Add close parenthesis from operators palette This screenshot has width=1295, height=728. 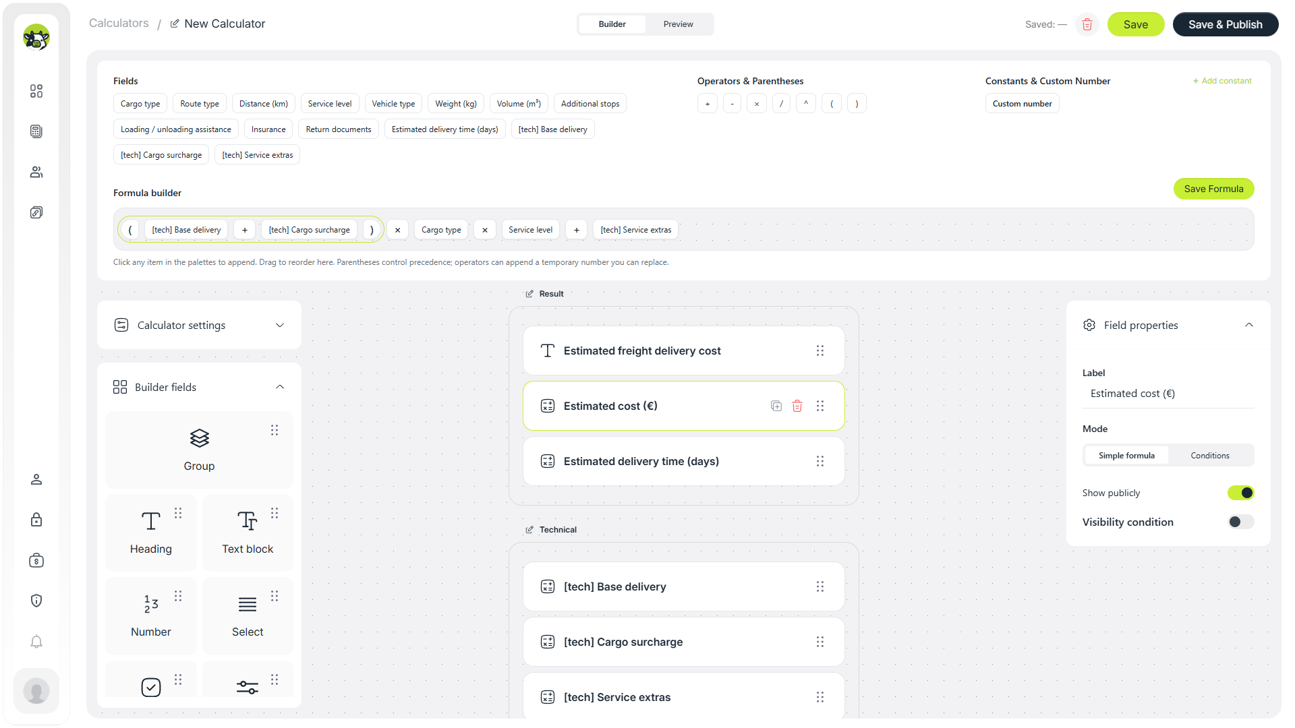857,104
